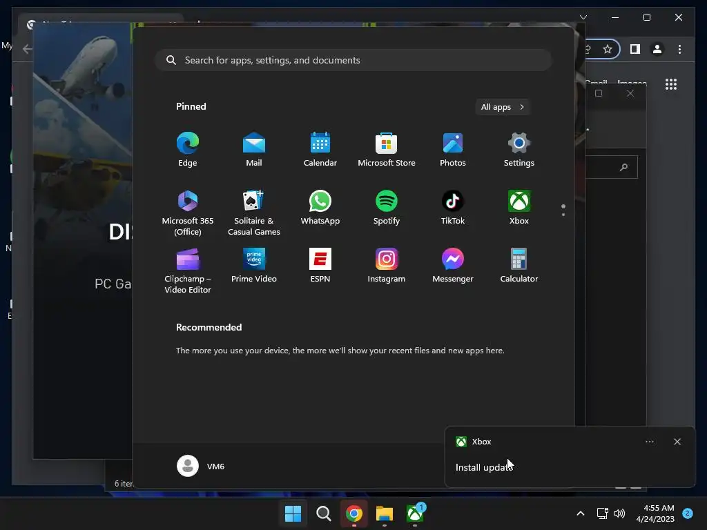Open Xbox notification options (three dots)
707x530 pixels.
click(649, 442)
